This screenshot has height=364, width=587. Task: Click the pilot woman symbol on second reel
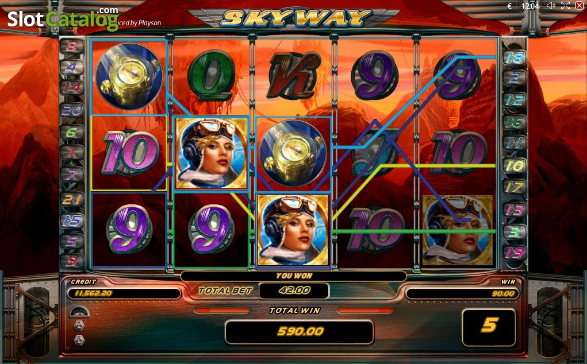212,153
